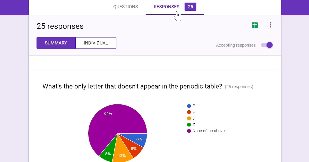This screenshot has width=309, height=162.
Task: Click the 25 responses count badge
Action: 190,7
